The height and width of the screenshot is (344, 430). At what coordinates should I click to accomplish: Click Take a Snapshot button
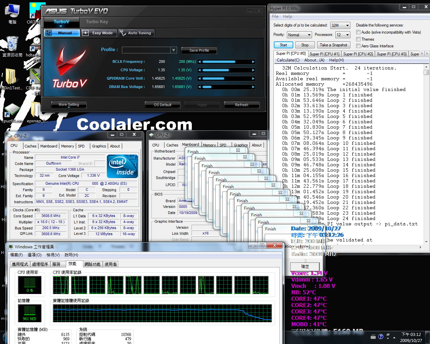tap(333, 45)
